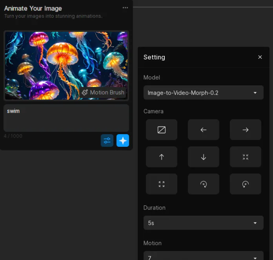Viewport: 273px width, 260px height.
Task: Select clockwise camera rotation icon
Action: click(x=204, y=184)
